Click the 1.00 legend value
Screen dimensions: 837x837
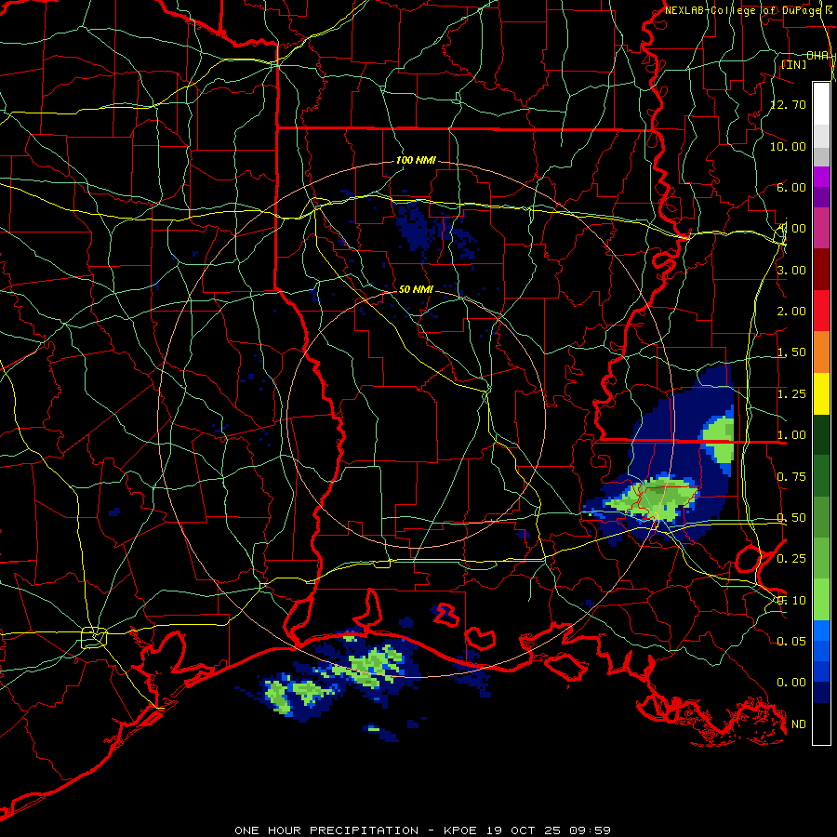coord(791,435)
